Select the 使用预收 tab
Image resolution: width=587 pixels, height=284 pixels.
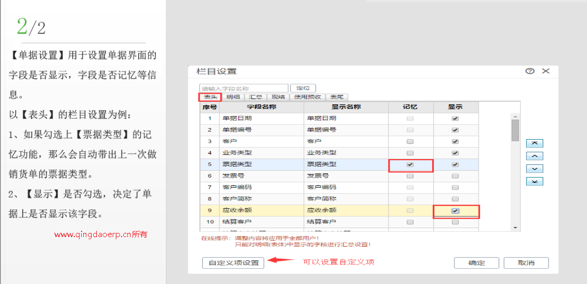click(307, 97)
